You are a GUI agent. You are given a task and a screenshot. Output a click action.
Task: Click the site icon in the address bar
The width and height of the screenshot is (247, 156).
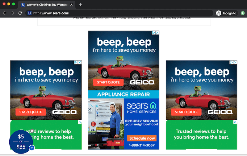(x=29, y=13)
